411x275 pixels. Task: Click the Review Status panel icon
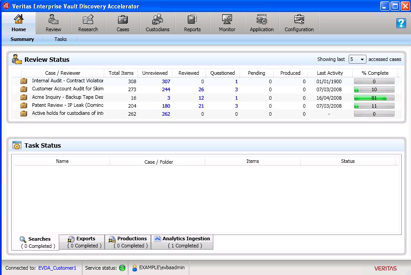pos(17,60)
